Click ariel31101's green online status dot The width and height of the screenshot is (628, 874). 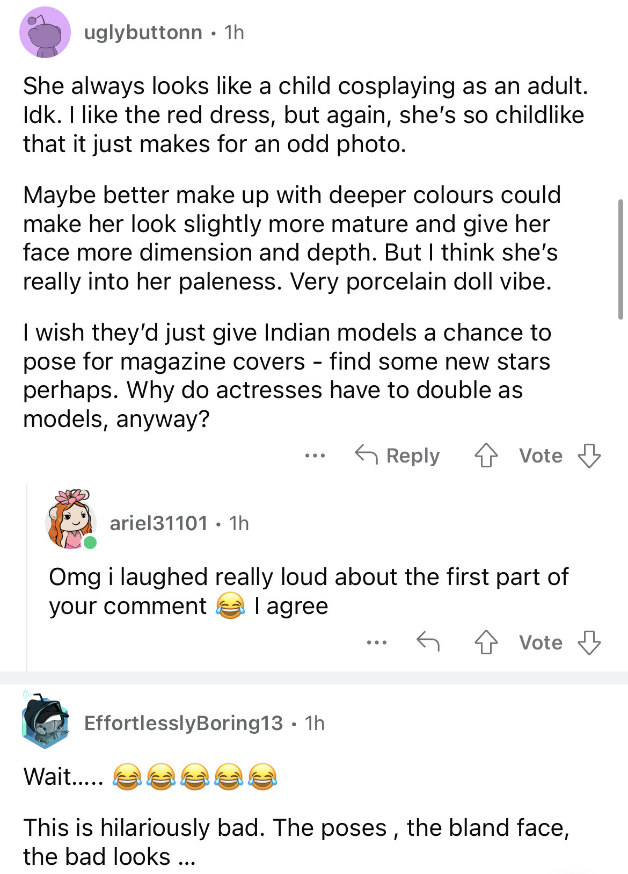90,542
